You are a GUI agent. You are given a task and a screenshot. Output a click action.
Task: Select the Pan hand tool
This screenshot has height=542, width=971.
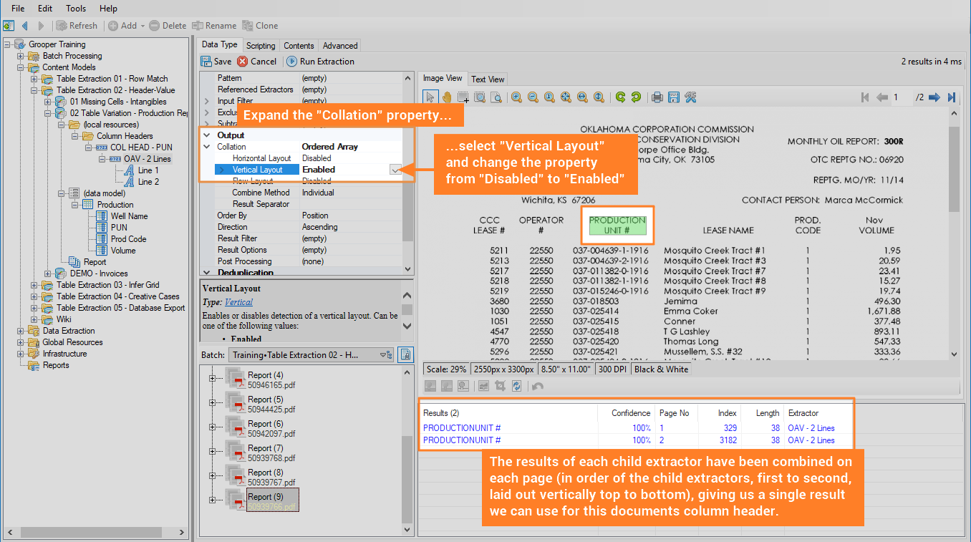[446, 97]
